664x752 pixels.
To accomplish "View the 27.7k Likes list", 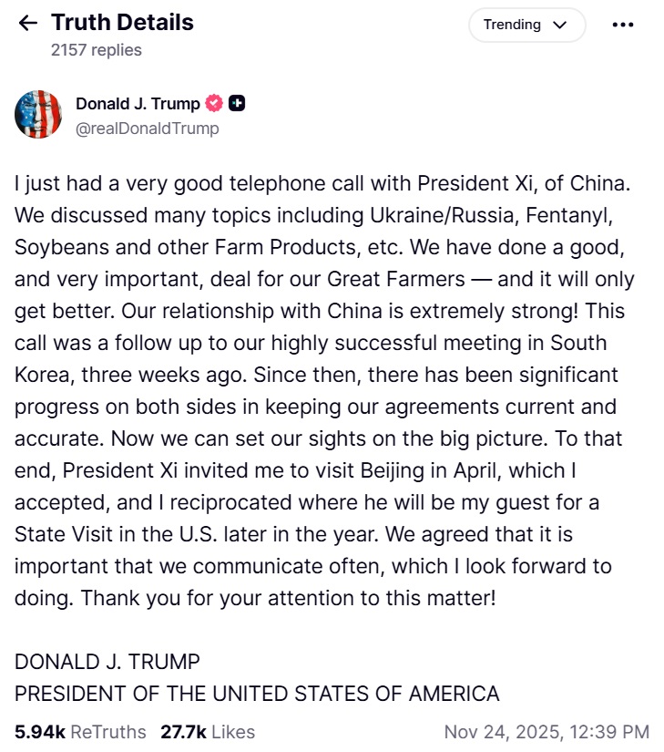I will click(208, 731).
